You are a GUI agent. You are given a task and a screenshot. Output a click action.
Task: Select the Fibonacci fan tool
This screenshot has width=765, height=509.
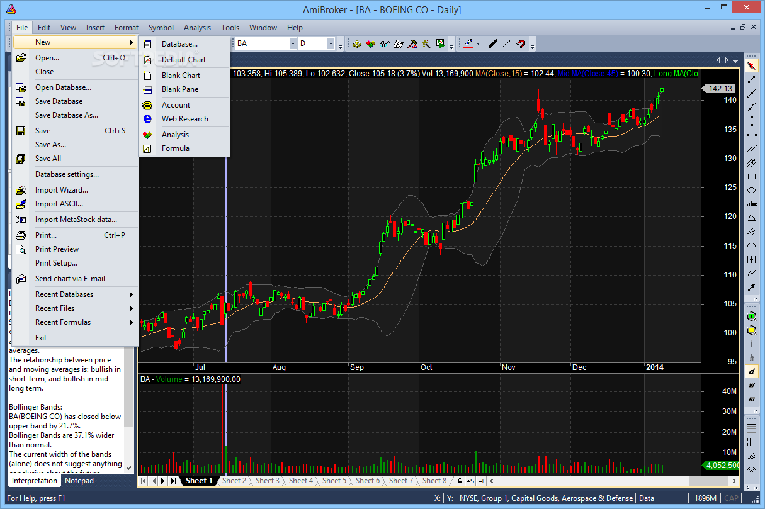(x=751, y=455)
